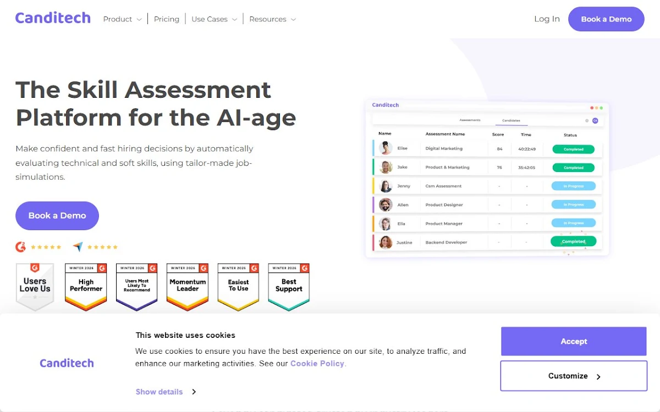Click Elise's avatar in the dashboard preview
The width and height of the screenshot is (660, 412).
coord(386,148)
